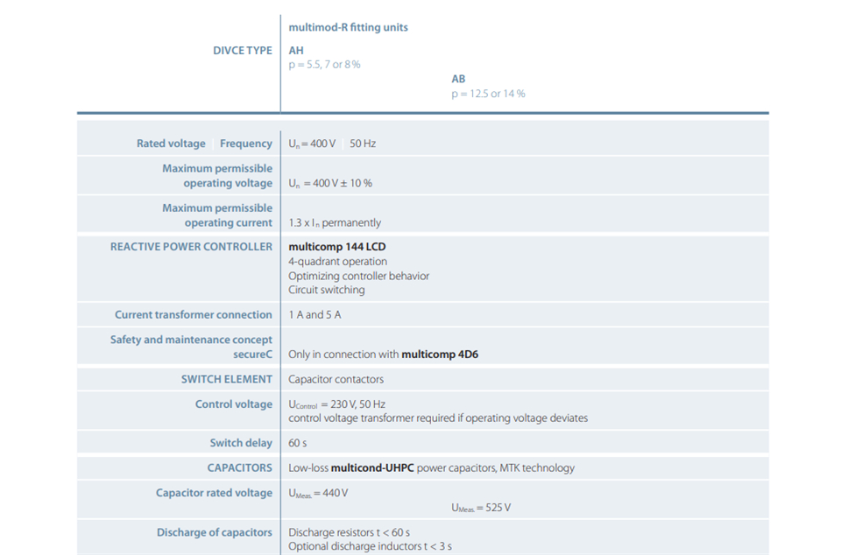This screenshot has height=555, width=841.
Task: Click the 'AB' device type
Action: click(458, 79)
